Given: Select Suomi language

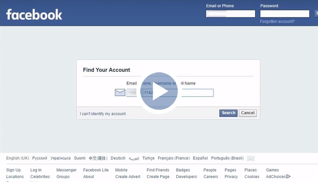Looking at the screenshot, I should coord(79,158).
